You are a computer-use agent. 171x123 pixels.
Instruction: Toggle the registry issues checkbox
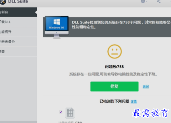[x=61, y=112]
